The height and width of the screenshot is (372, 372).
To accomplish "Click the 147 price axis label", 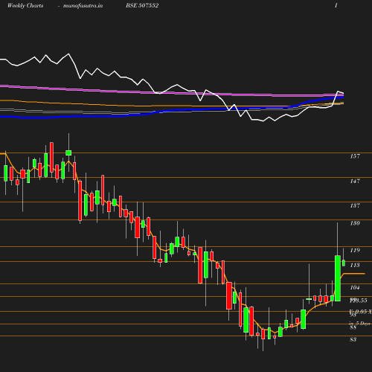I will [x=355, y=181].
